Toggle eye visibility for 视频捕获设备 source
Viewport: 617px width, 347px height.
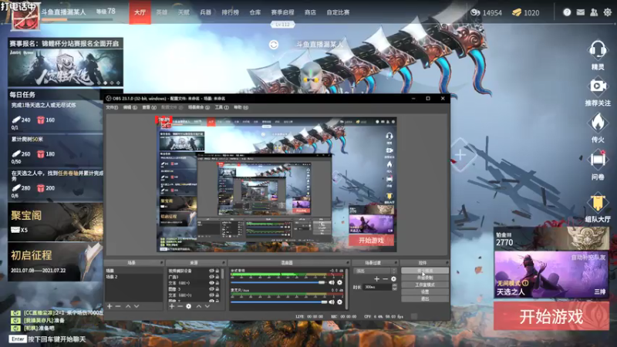pos(211,271)
